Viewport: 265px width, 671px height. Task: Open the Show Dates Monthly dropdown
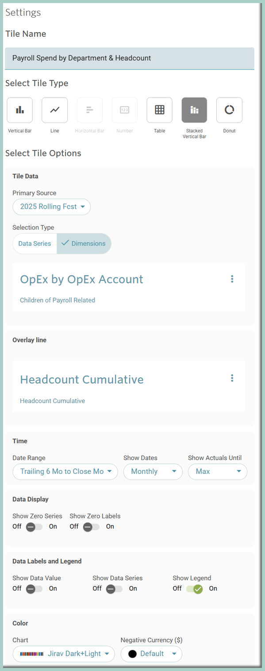point(153,472)
